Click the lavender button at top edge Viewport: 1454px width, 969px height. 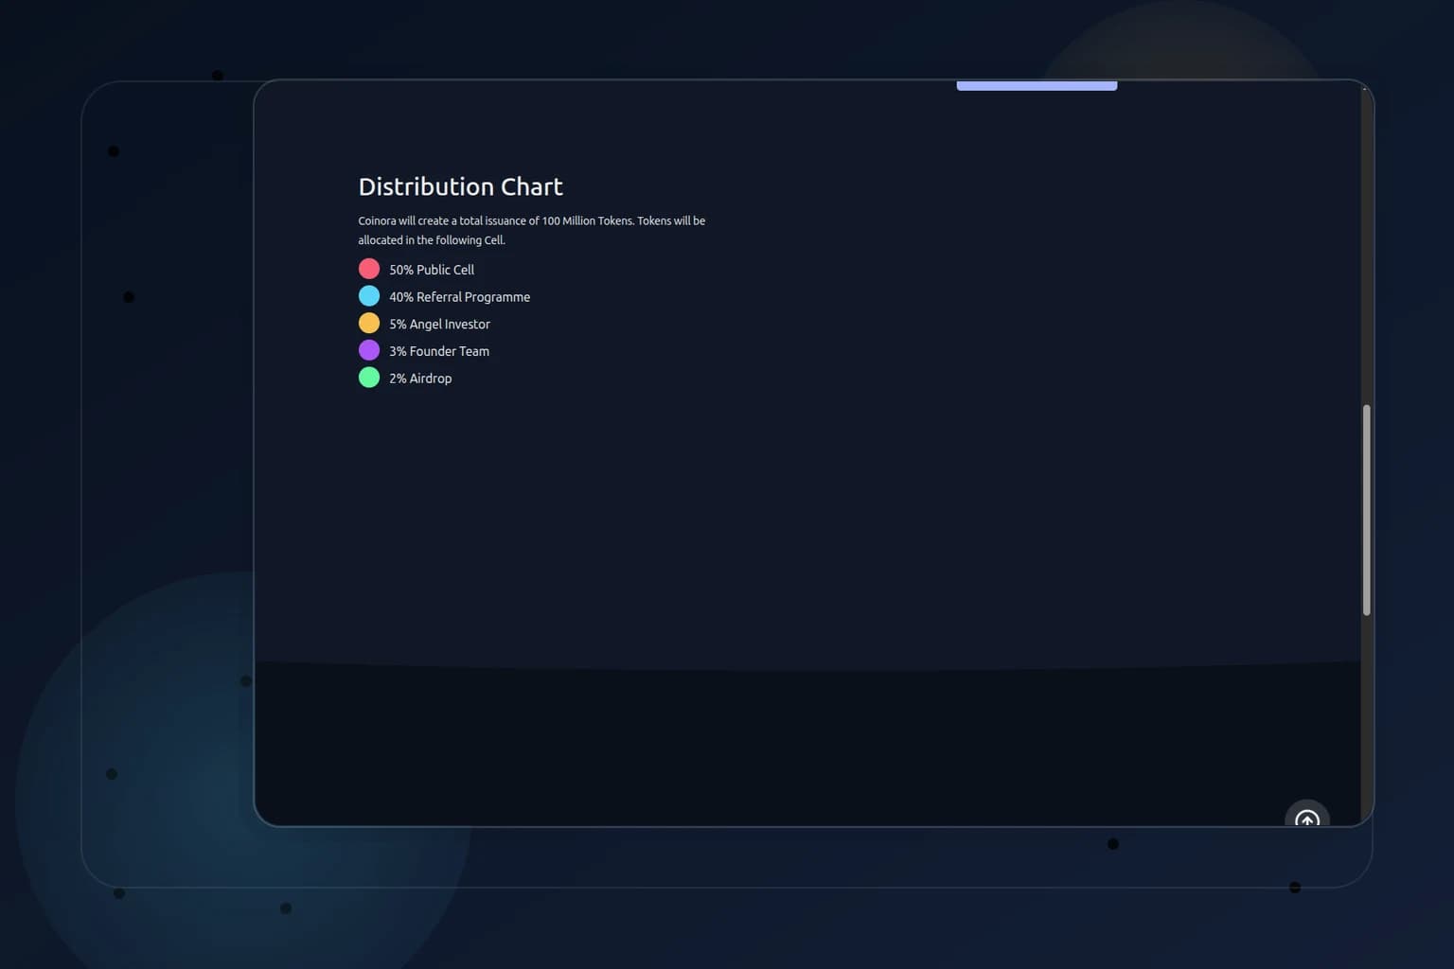1037,85
